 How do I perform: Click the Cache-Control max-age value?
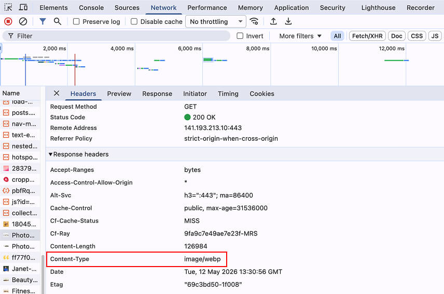pos(226,208)
